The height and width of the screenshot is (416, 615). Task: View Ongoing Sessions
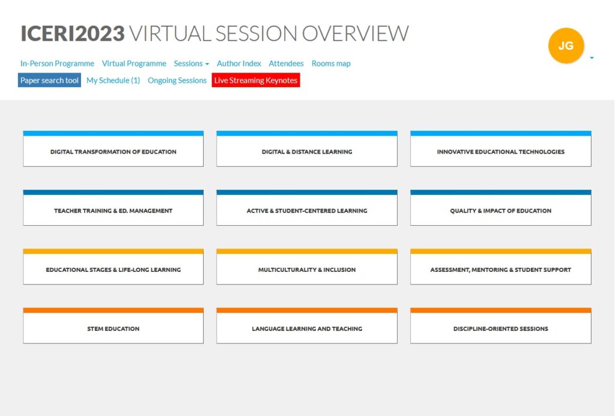coord(177,80)
